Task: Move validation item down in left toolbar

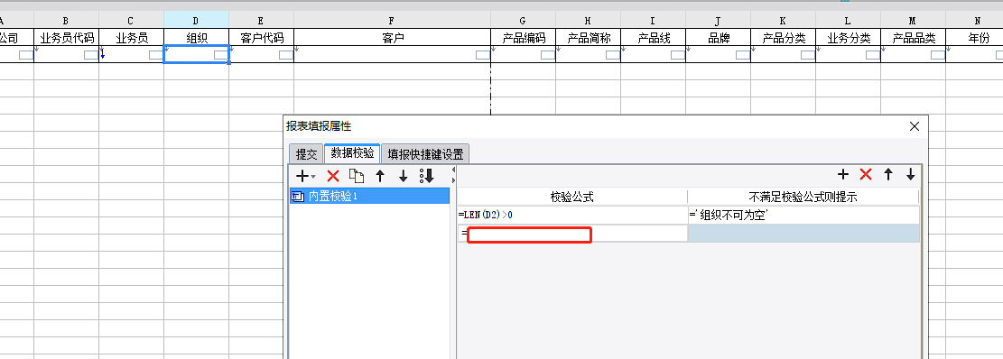Action: [x=403, y=176]
